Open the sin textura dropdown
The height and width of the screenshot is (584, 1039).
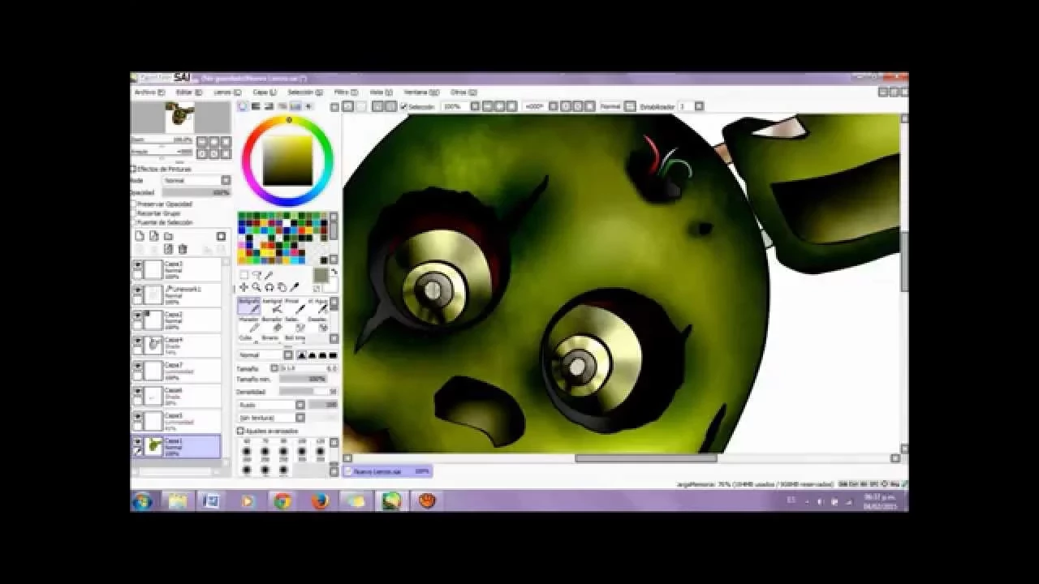click(x=300, y=417)
